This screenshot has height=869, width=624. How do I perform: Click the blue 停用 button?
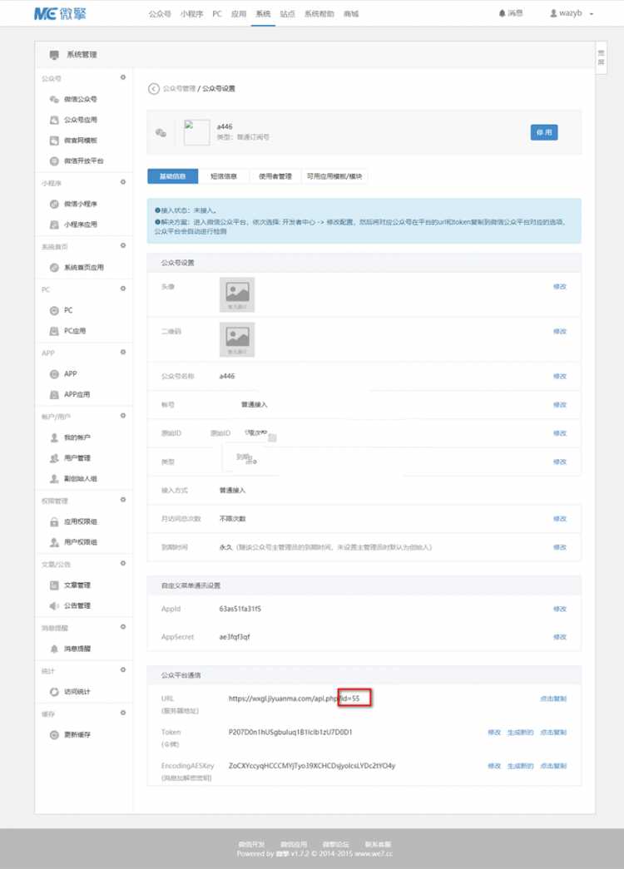click(x=544, y=132)
